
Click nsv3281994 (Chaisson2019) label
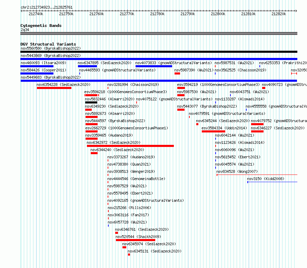(x=133, y=85)
